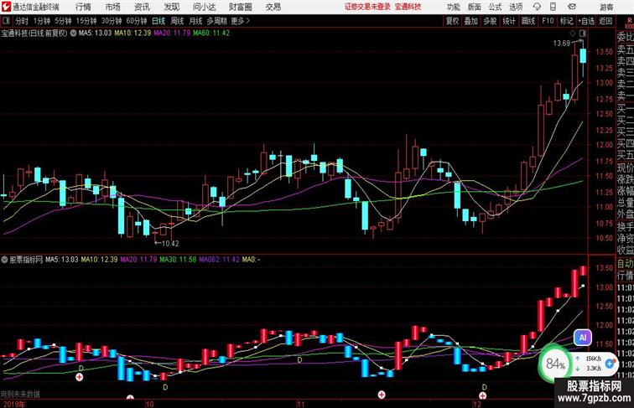Click the red plus marker near December start
The height and width of the screenshot is (408, 634).
(x=482, y=395)
